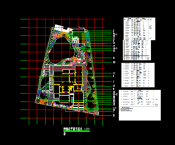The image size is (175, 145).
Task: Select the drawing title text below plan
Action: [73, 129]
